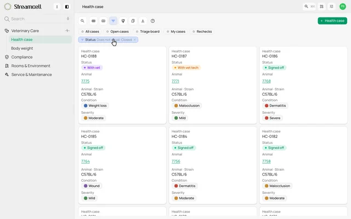Star the Triage board view
The width and height of the screenshot is (351, 219).
coord(137,32)
